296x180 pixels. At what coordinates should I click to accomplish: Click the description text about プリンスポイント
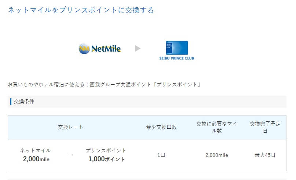coord(104,84)
